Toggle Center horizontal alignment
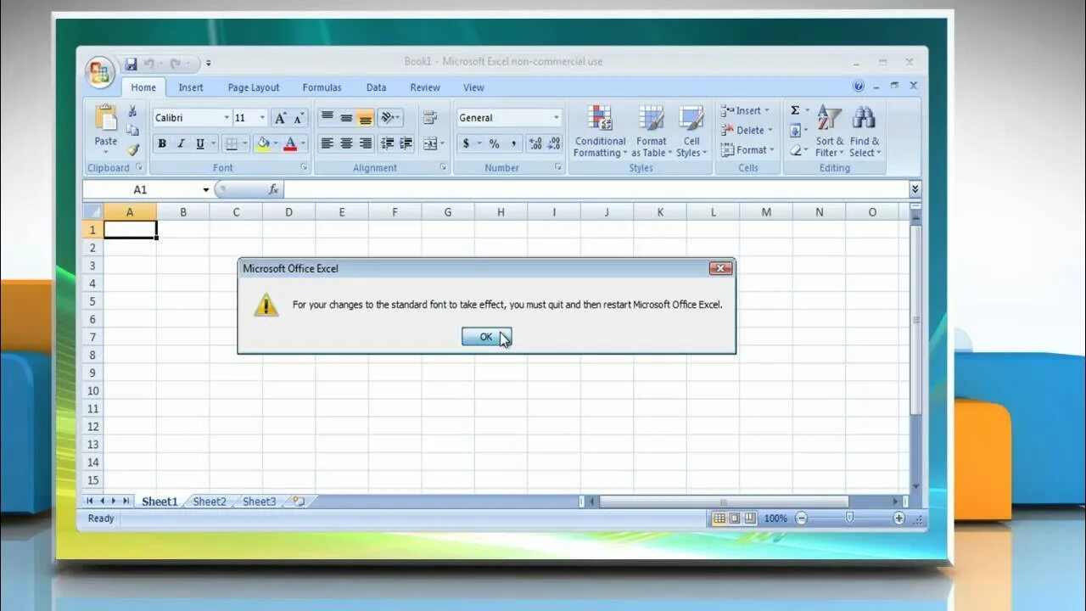Image resolution: width=1086 pixels, height=611 pixels. click(346, 143)
